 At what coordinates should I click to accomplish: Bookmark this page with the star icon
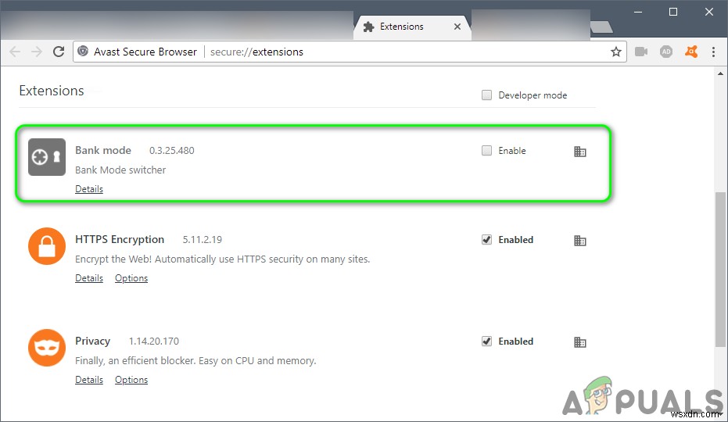(615, 52)
